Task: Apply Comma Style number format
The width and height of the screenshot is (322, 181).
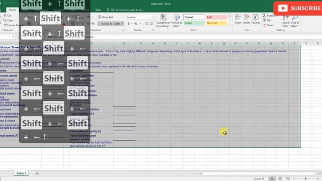Action: 140,24
